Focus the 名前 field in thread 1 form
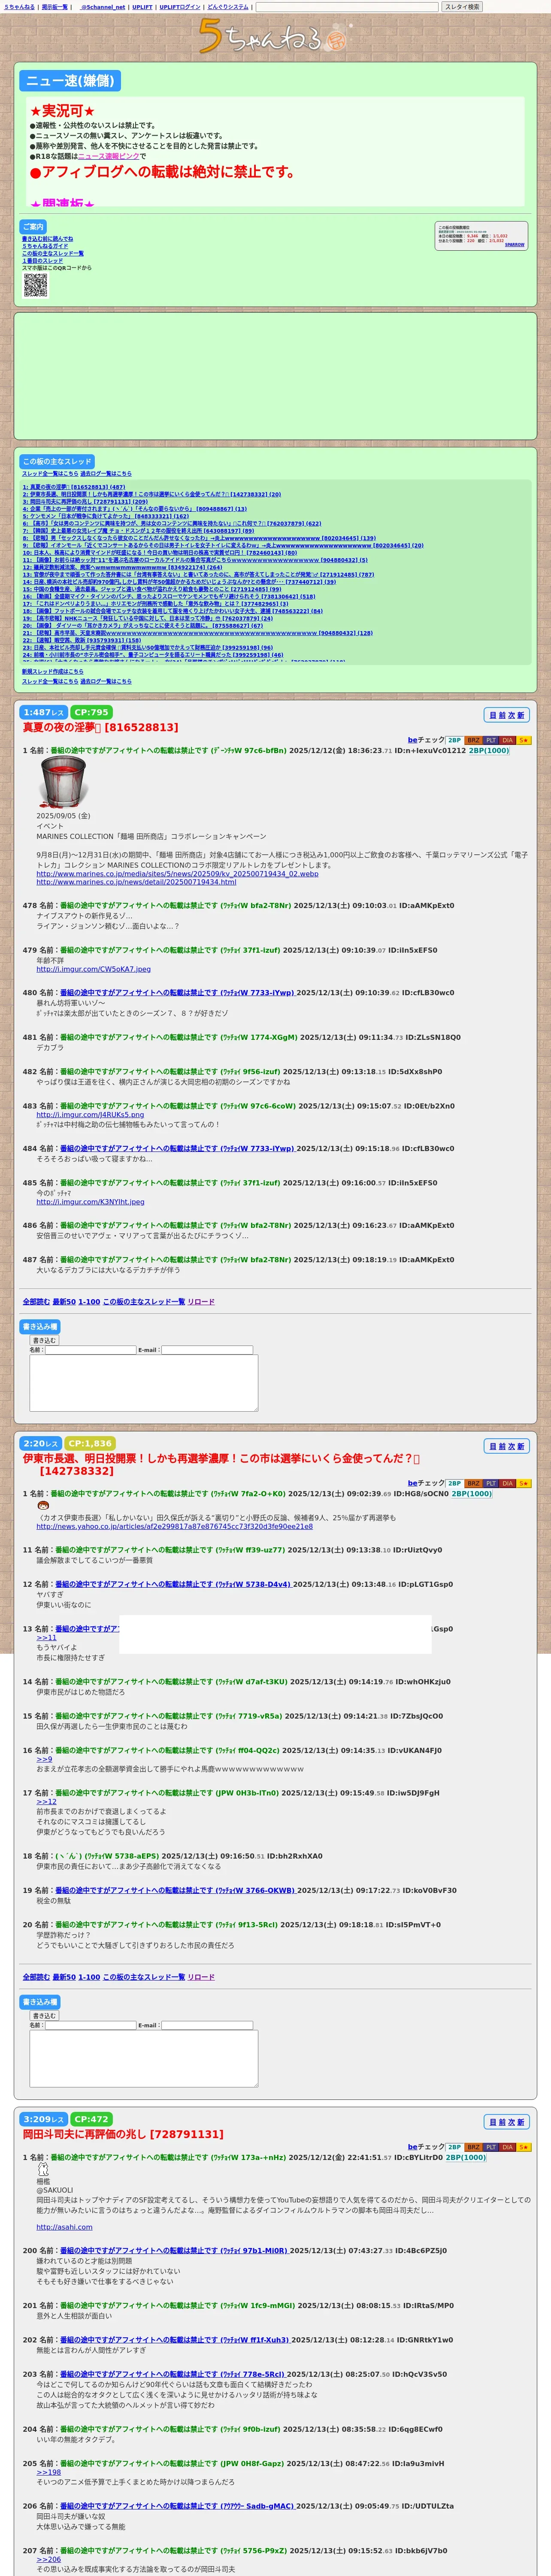 (90, 1350)
